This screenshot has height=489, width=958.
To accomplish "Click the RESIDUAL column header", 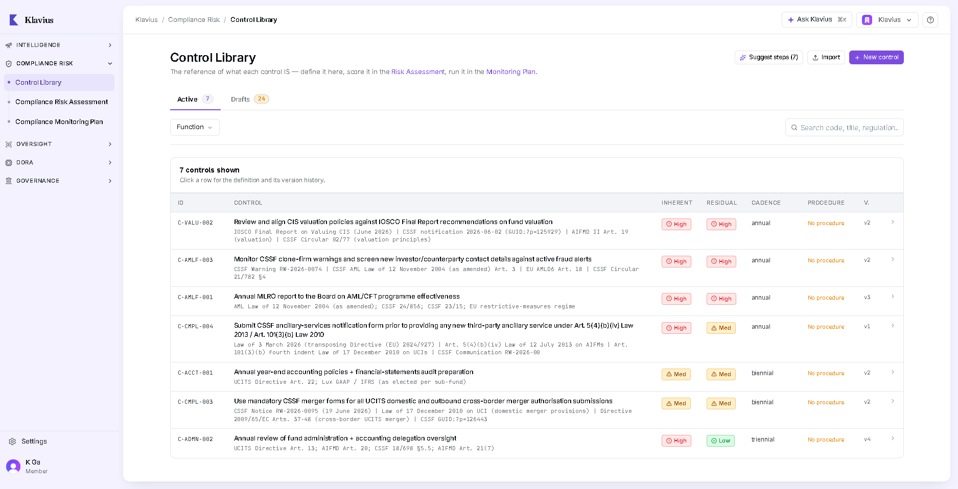I will (x=721, y=203).
